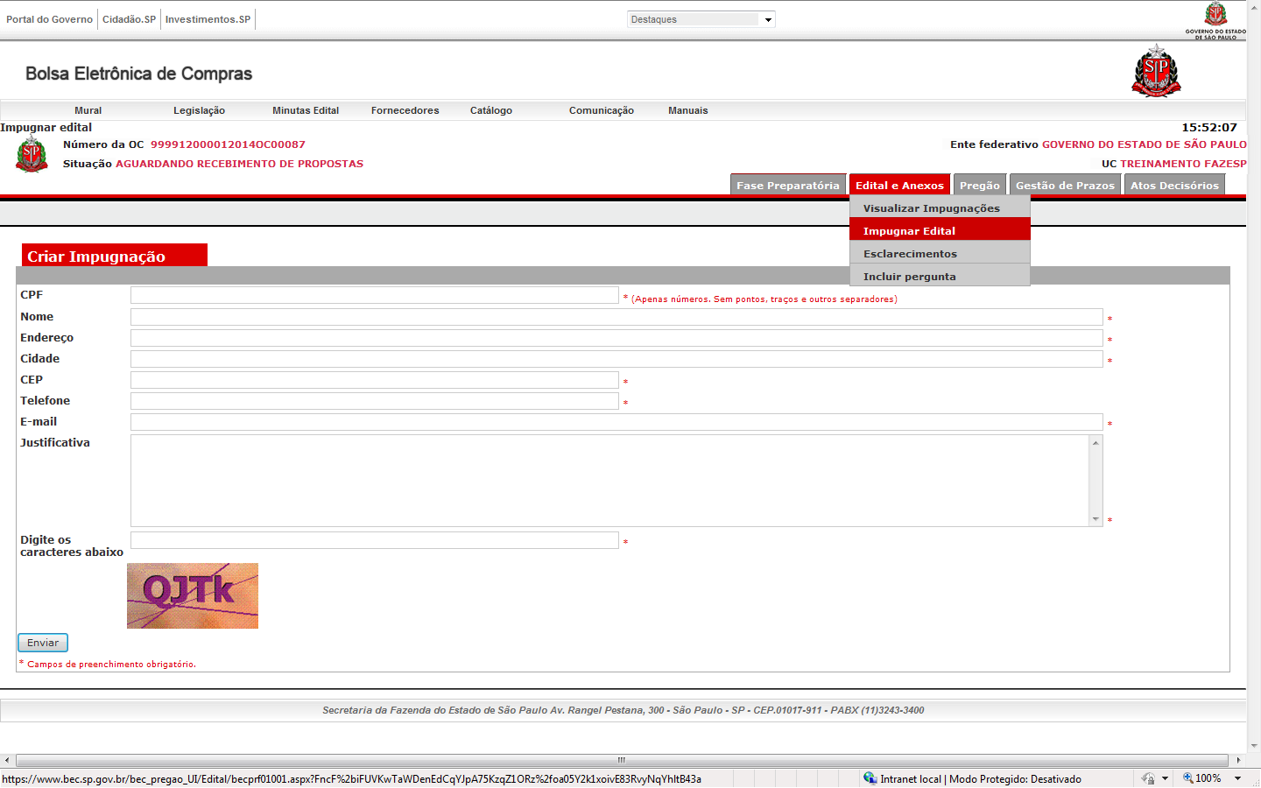This screenshot has height=788, width=1261.
Task: Open the Investimentos.SP link
Action: click(x=208, y=19)
